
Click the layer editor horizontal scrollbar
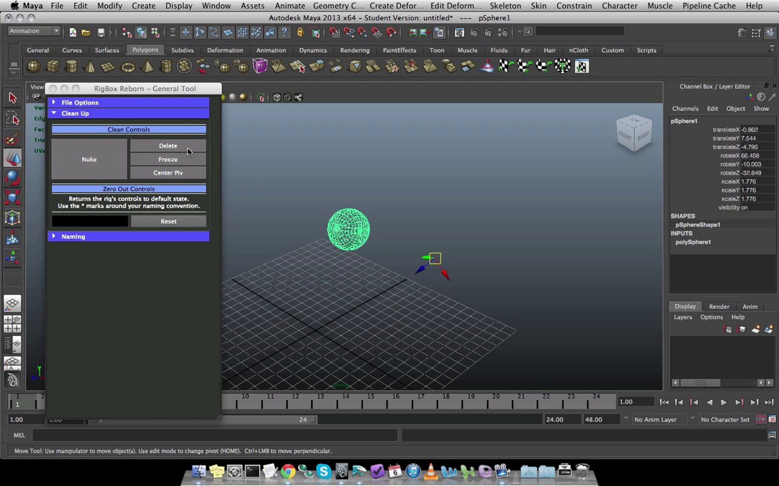coord(722,383)
